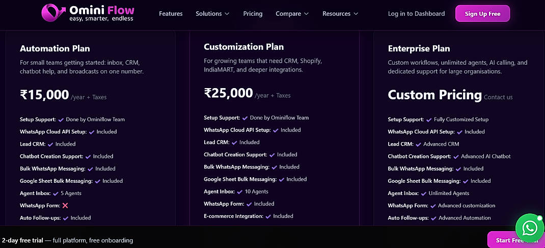This screenshot has height=248, width=545.
Task: Click checkmark beside Customization Plan Agent Inbox
Action: (x=239, y=192)
